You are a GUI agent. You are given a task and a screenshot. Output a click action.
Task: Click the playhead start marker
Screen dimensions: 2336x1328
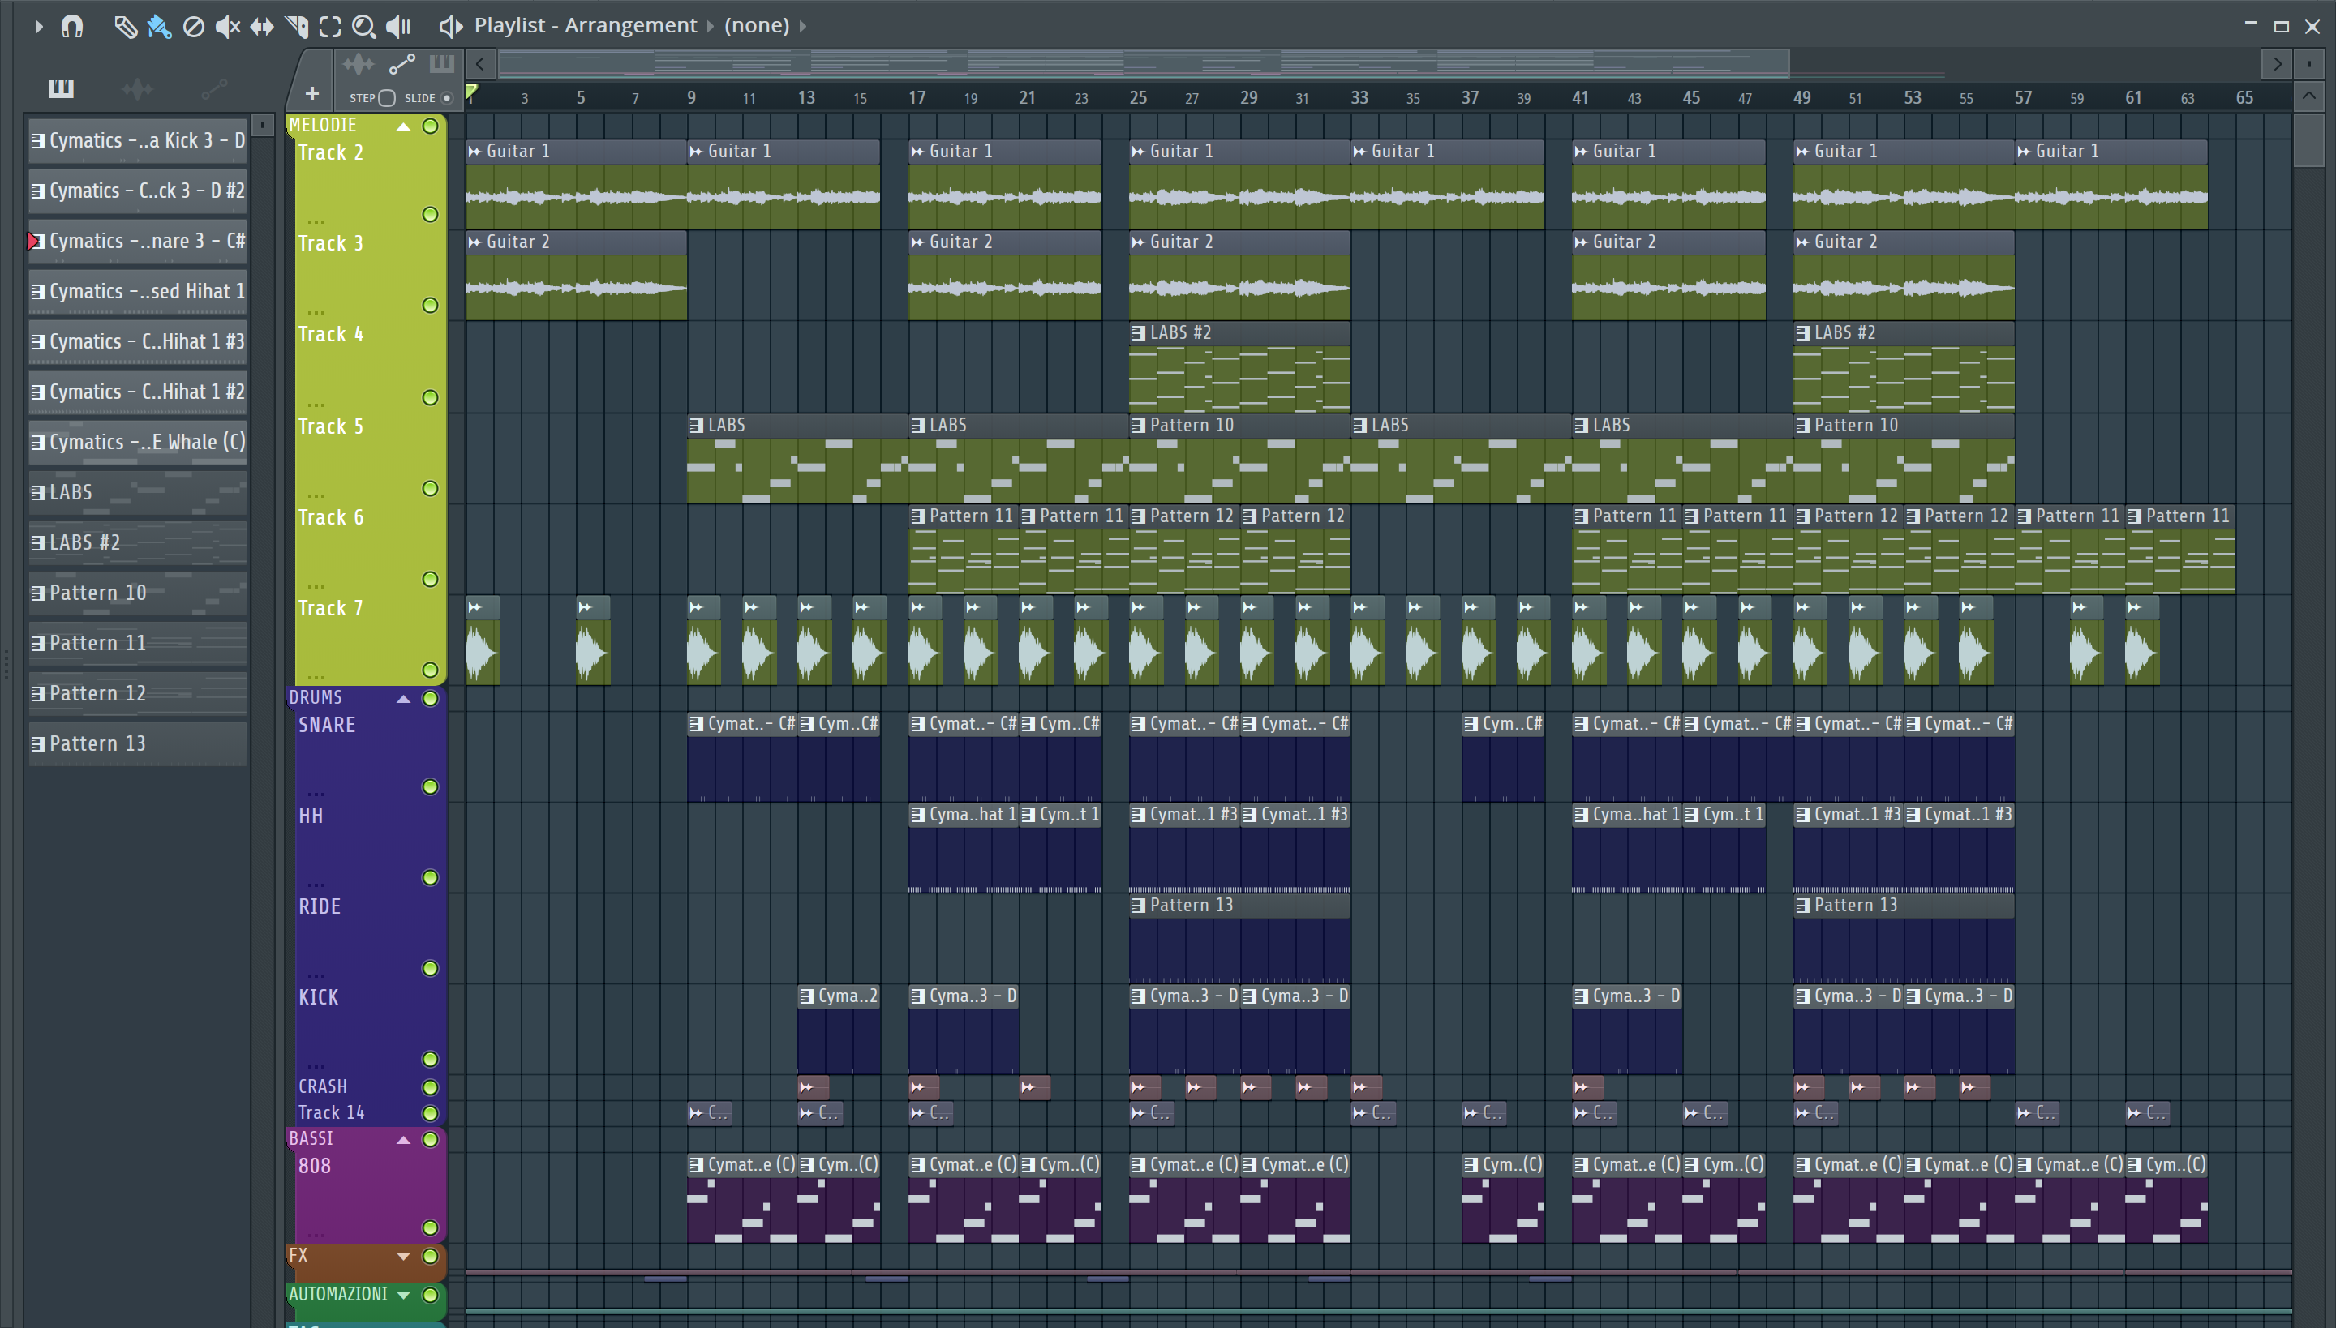tap(472, 92)
